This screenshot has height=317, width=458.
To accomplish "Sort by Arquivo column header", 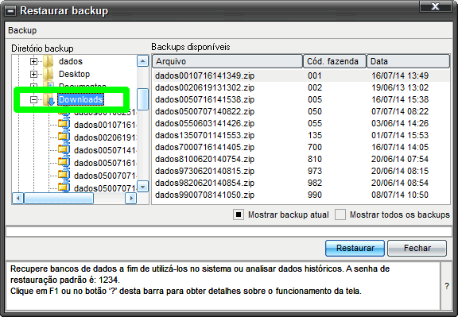I will [227, 61].
